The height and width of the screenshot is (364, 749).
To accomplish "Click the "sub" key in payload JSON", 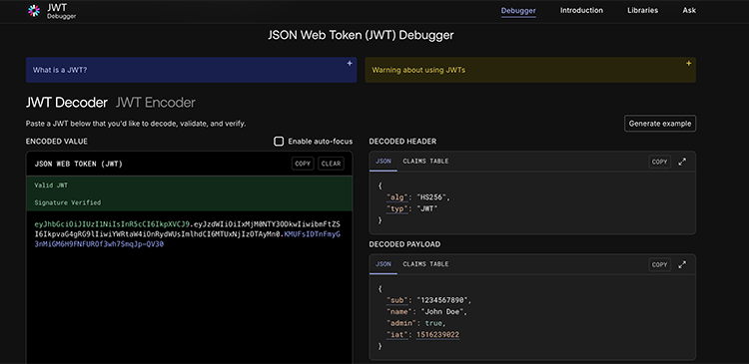I will [396, 300].
